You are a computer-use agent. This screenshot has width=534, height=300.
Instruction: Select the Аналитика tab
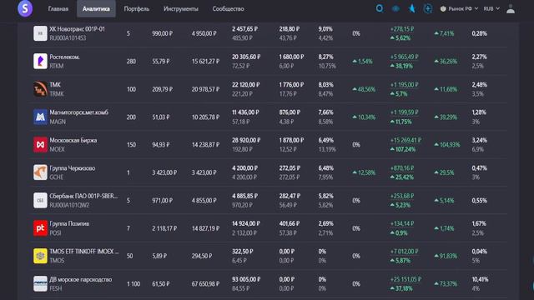tap(96, 9)
